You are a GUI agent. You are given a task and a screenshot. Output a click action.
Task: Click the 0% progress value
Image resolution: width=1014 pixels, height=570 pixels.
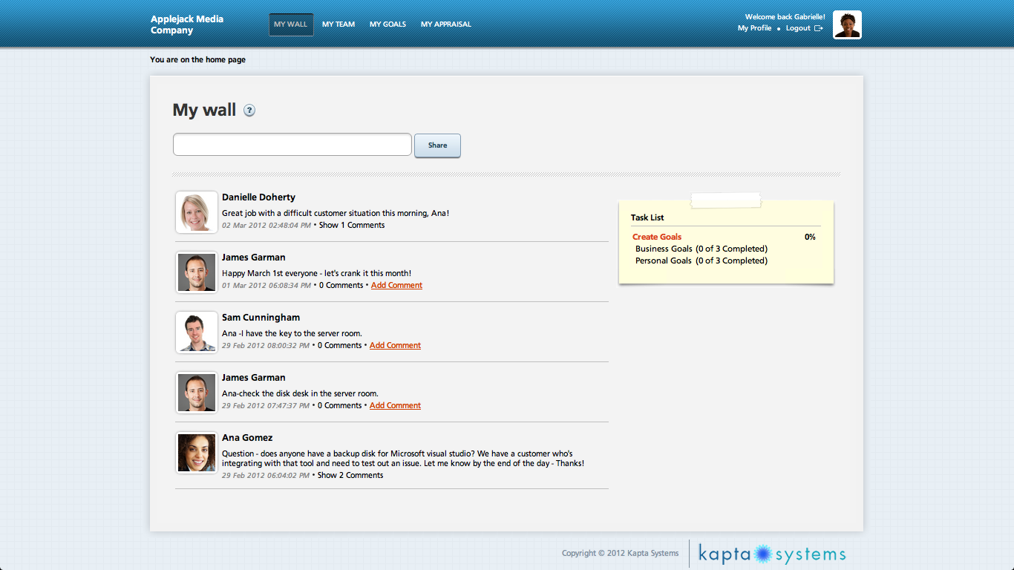tap(810, 237)
